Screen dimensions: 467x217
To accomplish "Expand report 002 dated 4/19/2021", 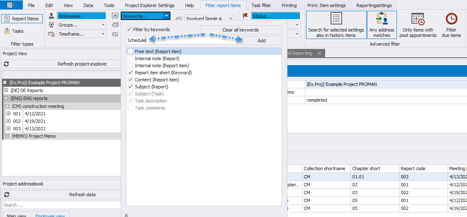I will (8, 121).
